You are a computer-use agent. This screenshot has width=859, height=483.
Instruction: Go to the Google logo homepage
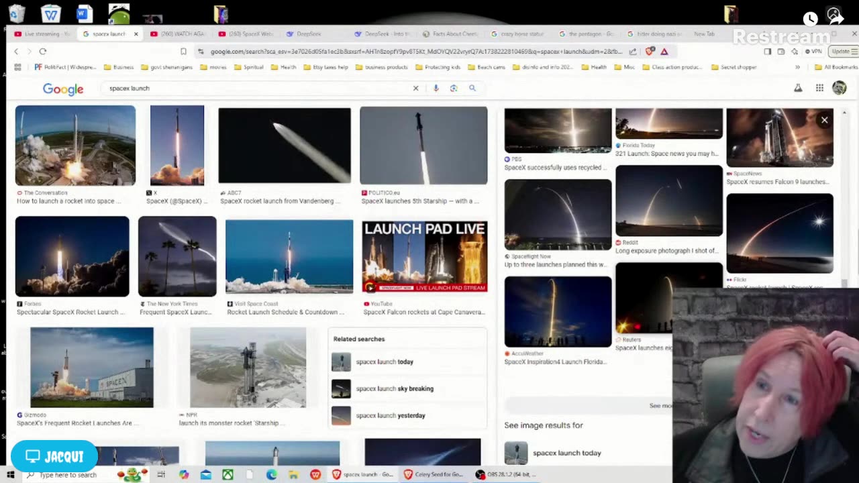(x=63, y=89)
